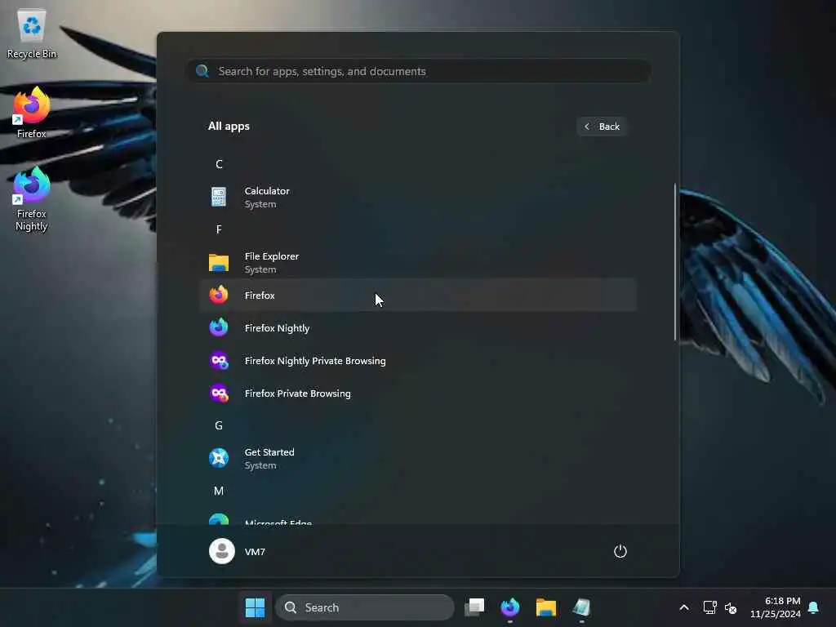Click the Firefox Nightly taskbar icon
This screenshot has width=836, height=627.
tap(510, 607)
